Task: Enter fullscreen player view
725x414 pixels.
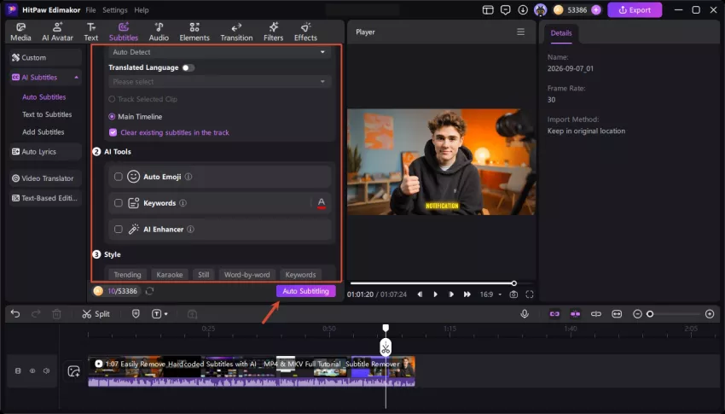Action: (x=530, y=294)
